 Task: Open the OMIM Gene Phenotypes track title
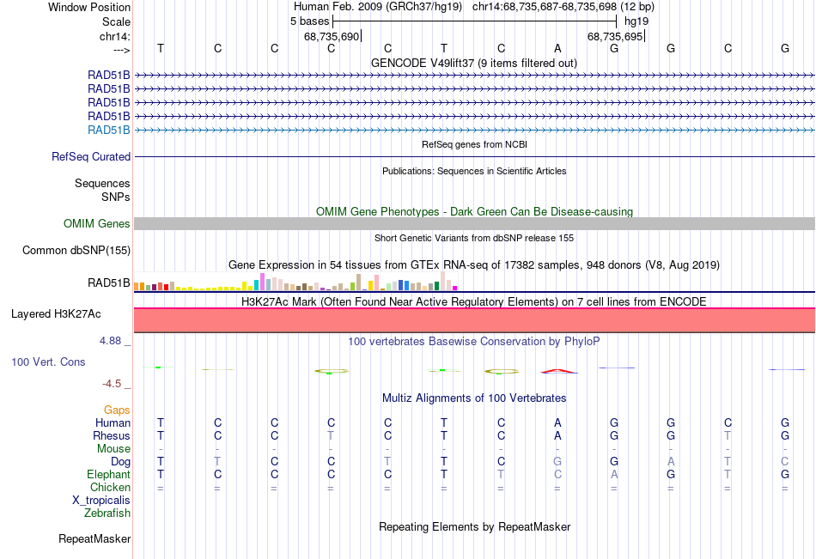click(474, 211)
